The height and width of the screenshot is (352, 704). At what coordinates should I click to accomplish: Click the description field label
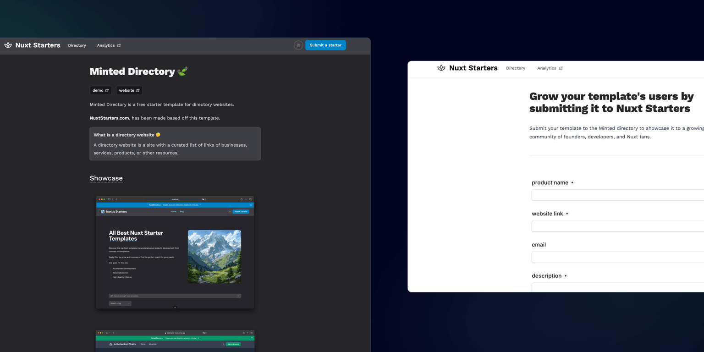coord(546,276)
